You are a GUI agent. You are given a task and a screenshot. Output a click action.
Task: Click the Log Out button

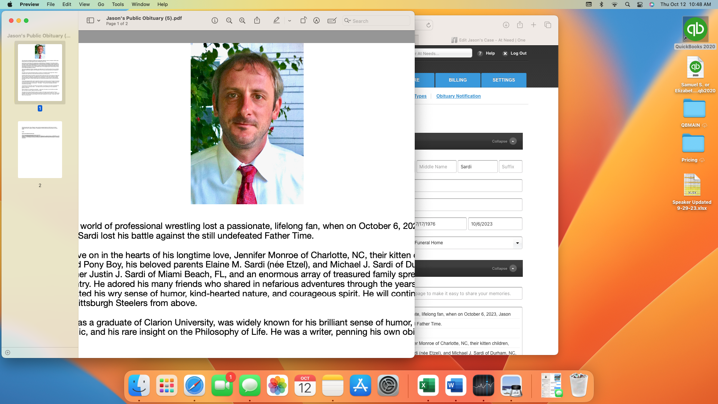515,53
